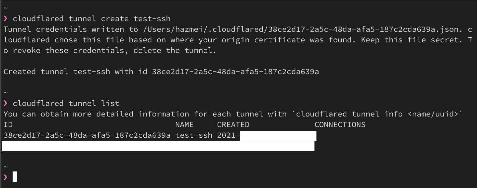
Task: Click the 'cloudflared tunnel list' command text
Action: click(x=66, y=104)
